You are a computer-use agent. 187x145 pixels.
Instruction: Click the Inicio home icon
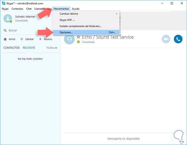tap(5, 39)
